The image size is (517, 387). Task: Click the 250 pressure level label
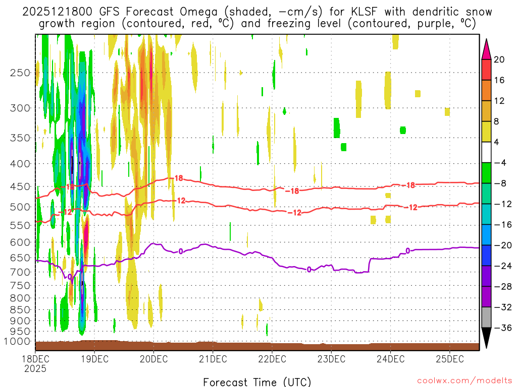pyautogui.click(x=20, y=73)
